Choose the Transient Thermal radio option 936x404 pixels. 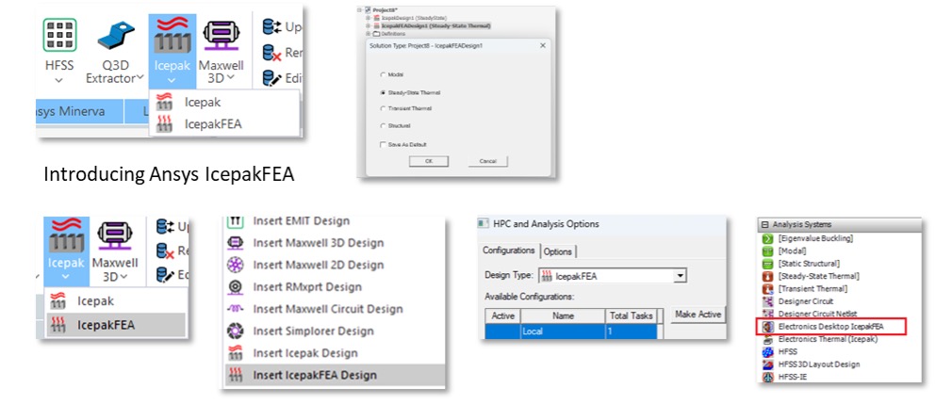382,108
